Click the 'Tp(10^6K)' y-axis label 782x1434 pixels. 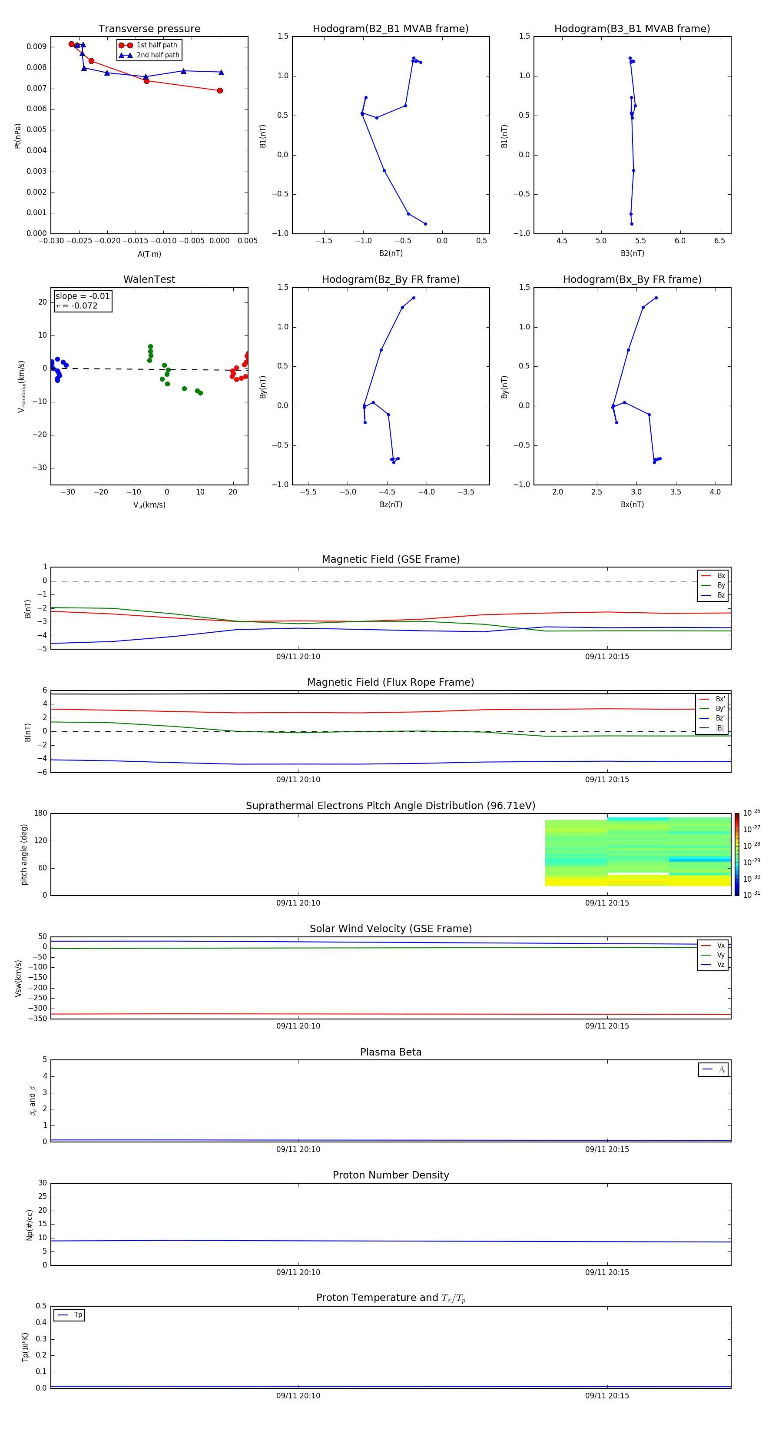25,1348
